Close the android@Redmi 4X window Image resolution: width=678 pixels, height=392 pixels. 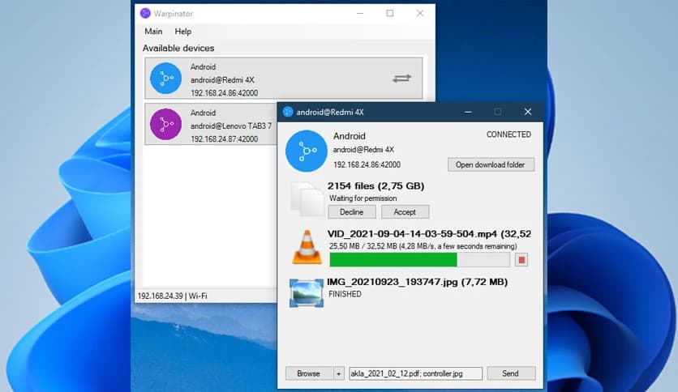pos(528,112)
